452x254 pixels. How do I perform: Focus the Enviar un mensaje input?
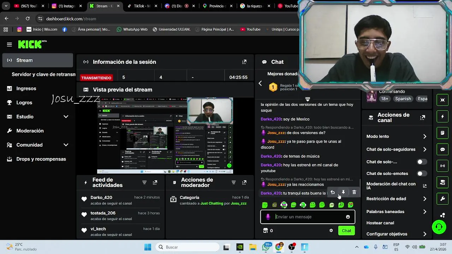[x=307, y=217]
